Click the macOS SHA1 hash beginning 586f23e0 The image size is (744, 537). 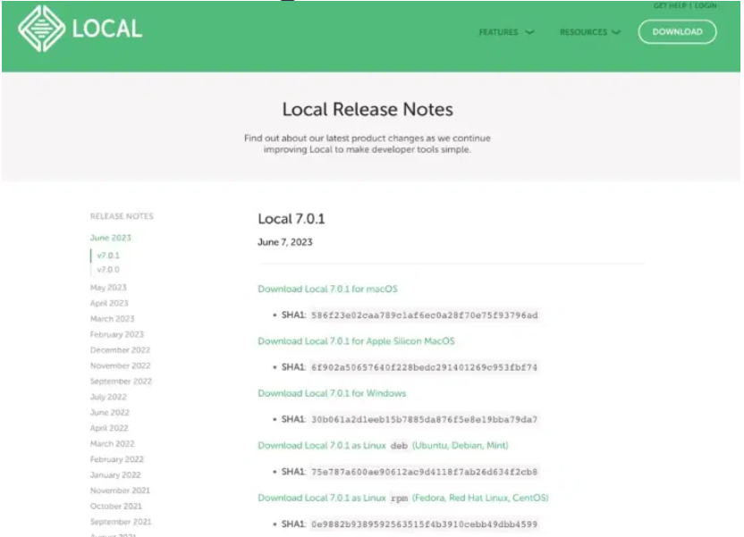pos(424,315)
